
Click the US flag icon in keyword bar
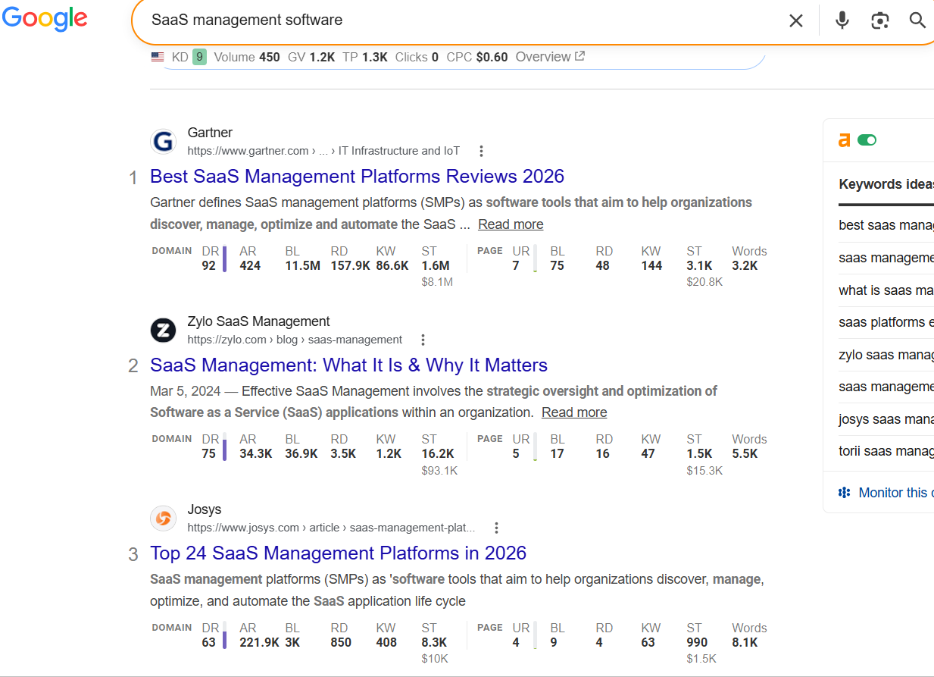pyautogui.click(x=158, y=57)
